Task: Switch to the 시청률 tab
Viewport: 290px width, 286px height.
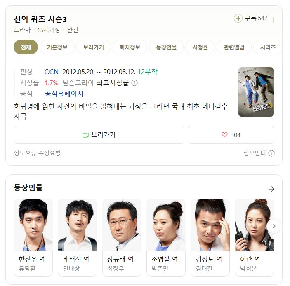Action: [200, 47]
